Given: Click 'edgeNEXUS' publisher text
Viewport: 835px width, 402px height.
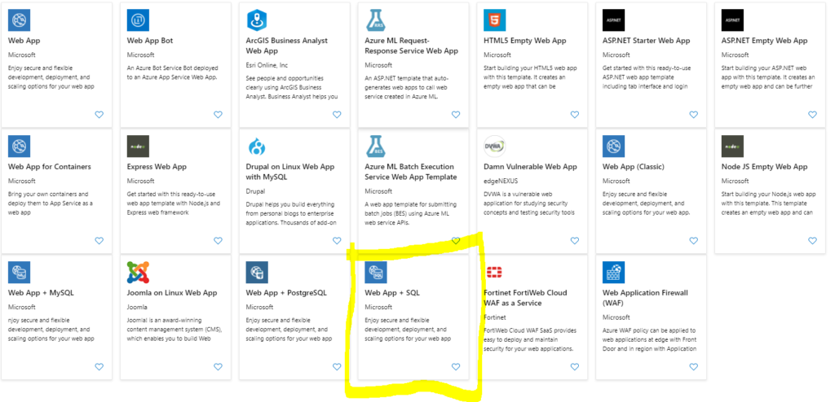Looking at the screenshot, I should pos(500,181).
